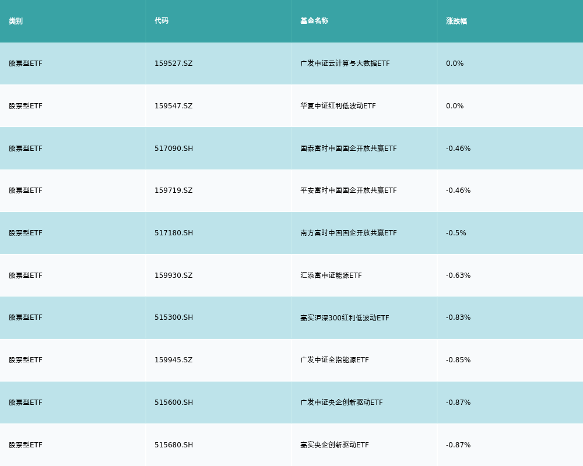The height and width of the screenshot is (466, 583).
Task: Click fund name 汇添富中证能源ETF
Action: 331,276
